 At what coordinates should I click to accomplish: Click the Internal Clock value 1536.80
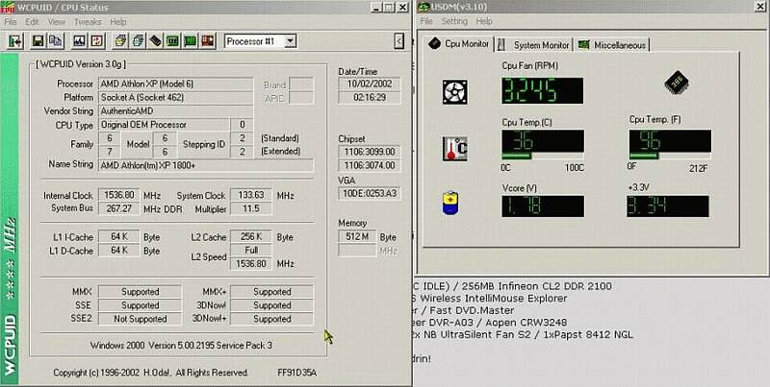118,195
